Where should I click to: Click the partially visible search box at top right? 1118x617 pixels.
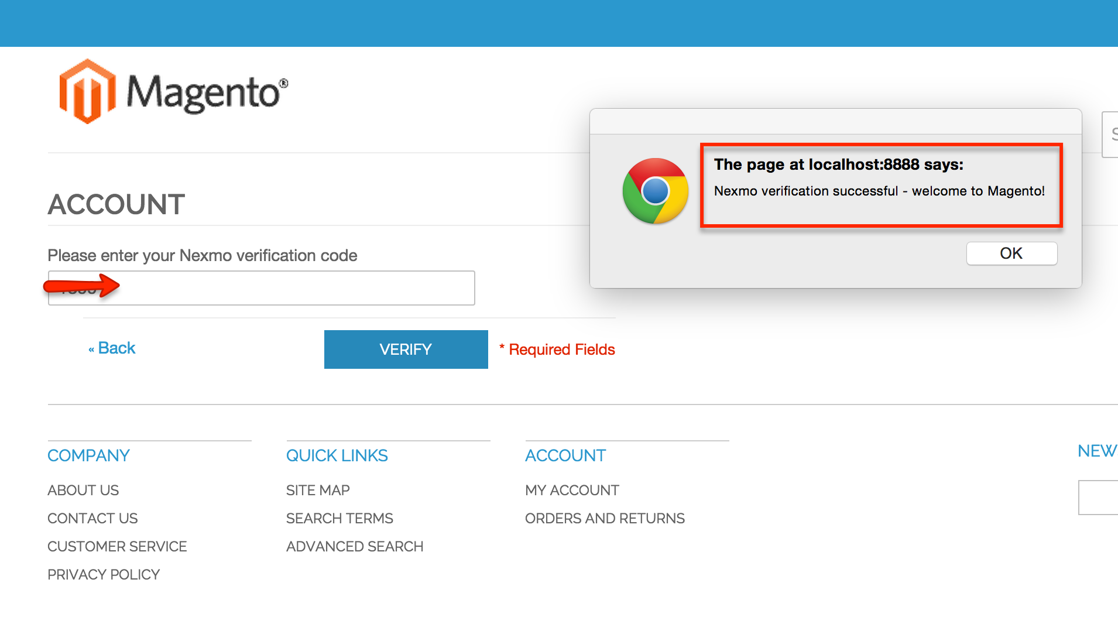coord(1110,134)
